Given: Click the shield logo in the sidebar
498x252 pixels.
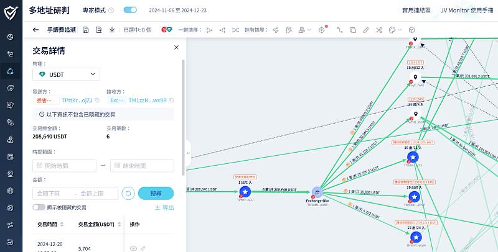Looking at the screenshot, I should click(x=11, y=13).
